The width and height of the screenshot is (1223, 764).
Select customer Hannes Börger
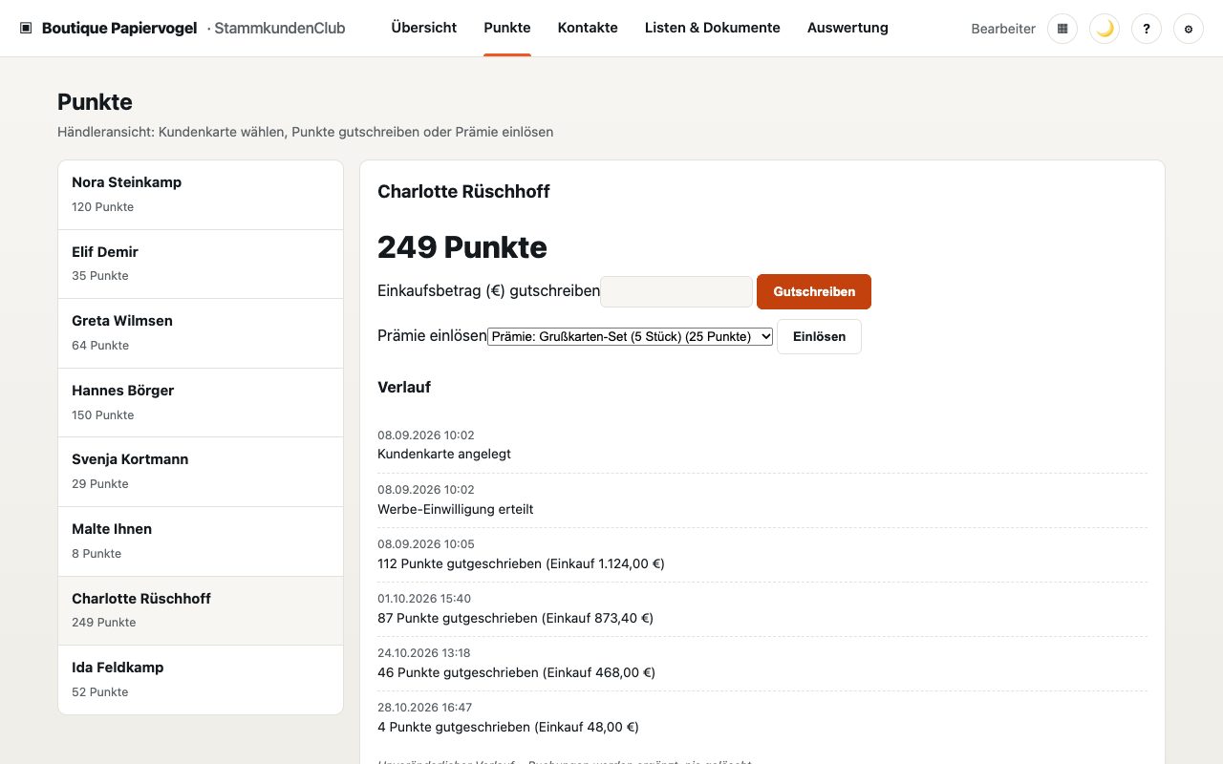[x=201, y=403]
